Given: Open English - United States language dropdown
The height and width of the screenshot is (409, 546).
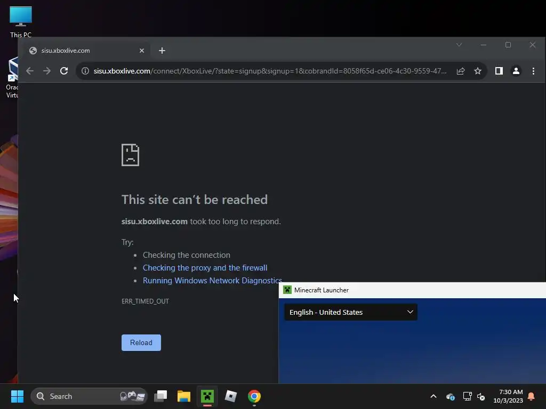Looking at the screenshot, I should tap(351, 312).
